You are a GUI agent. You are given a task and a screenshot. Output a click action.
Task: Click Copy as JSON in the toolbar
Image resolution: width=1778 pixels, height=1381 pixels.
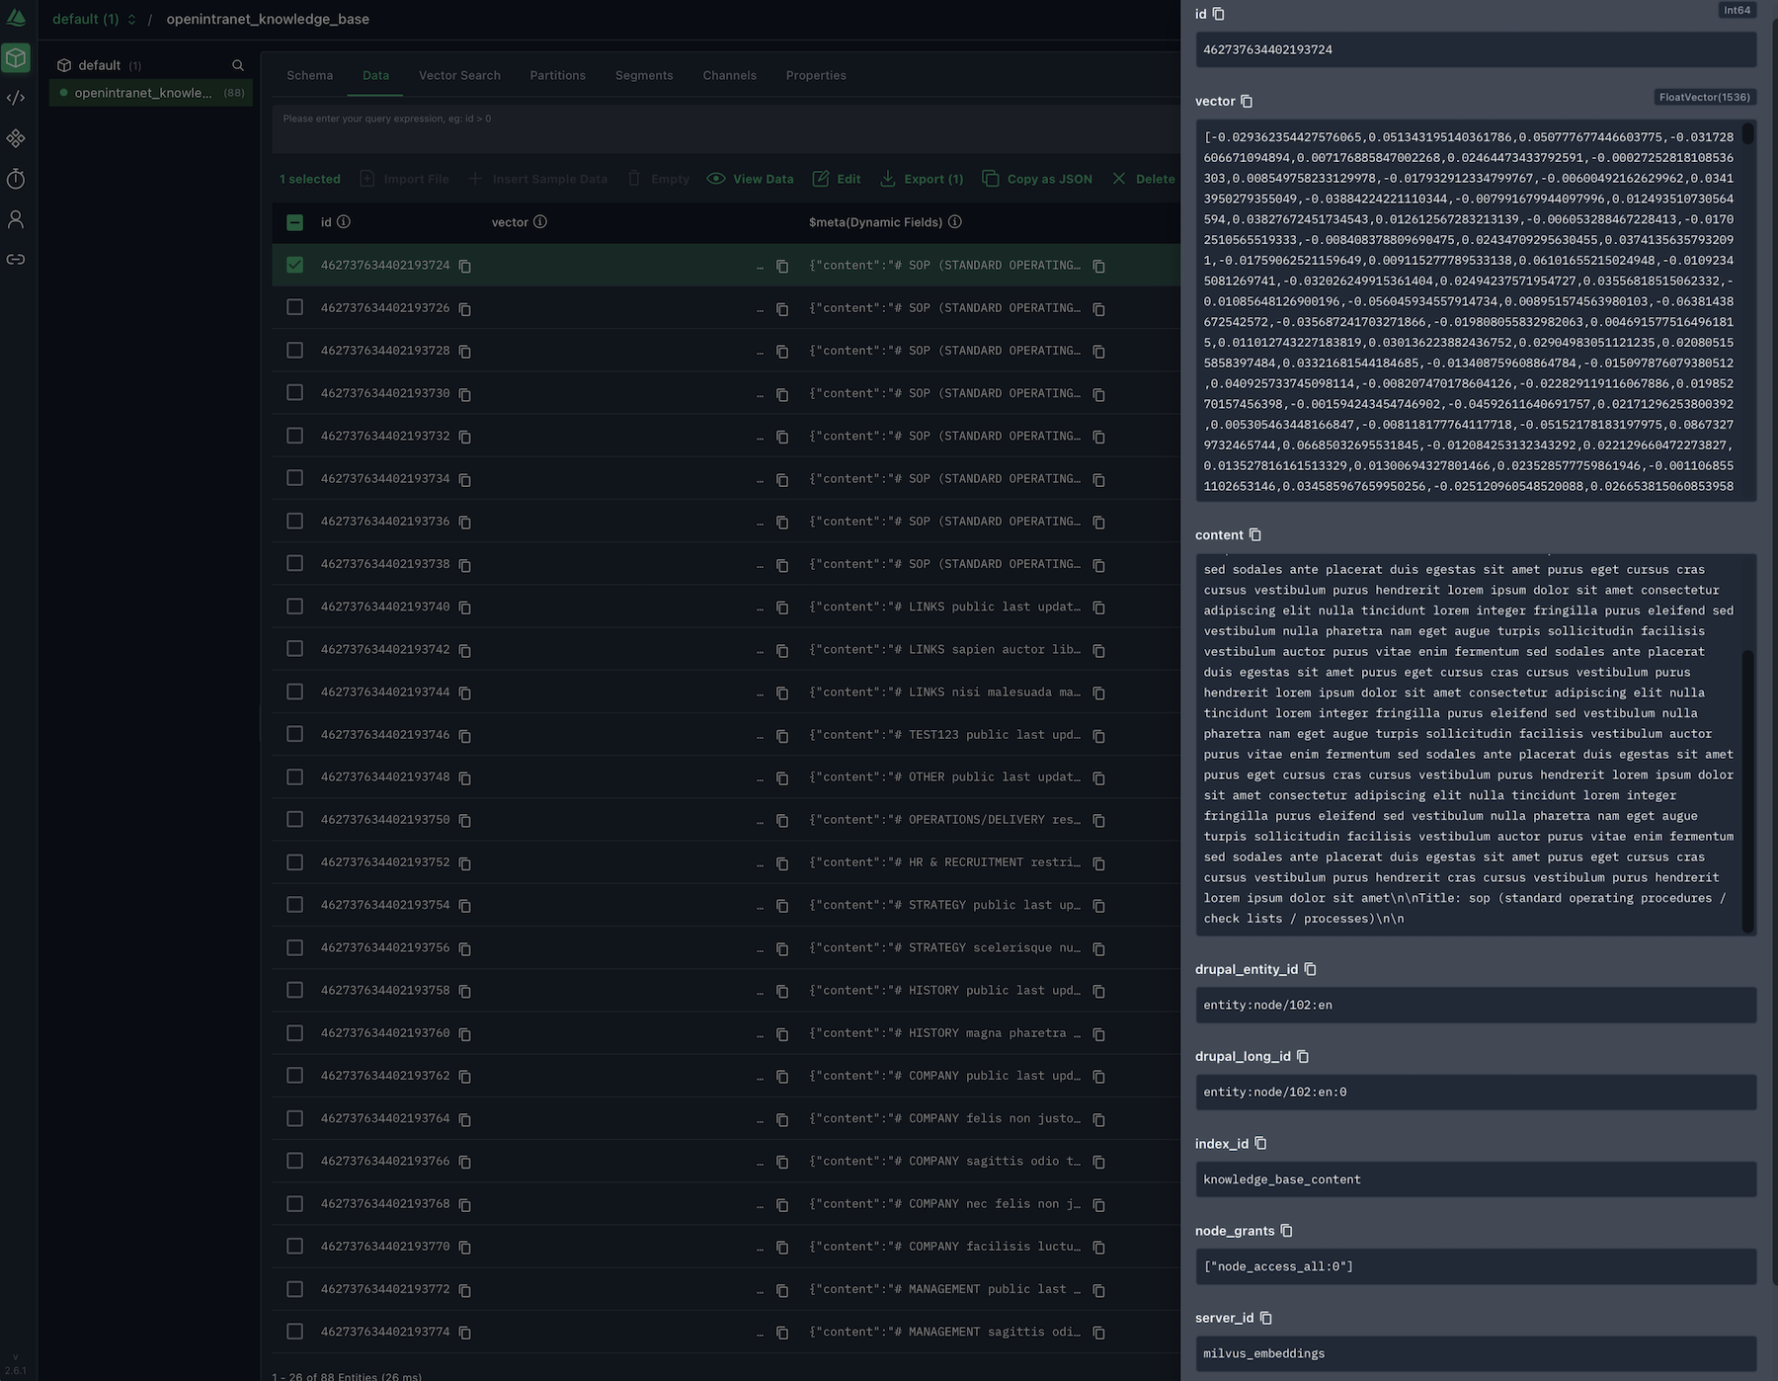pyautogui.click(x=1037, y=179)
